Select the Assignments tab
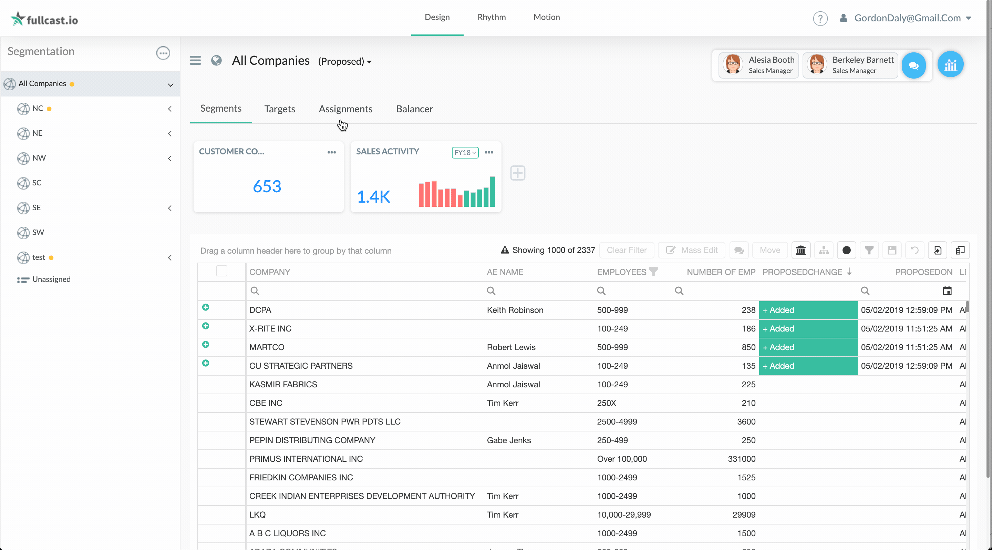The width and height of the screenshot is (992, 550). [x=345, y=109]
